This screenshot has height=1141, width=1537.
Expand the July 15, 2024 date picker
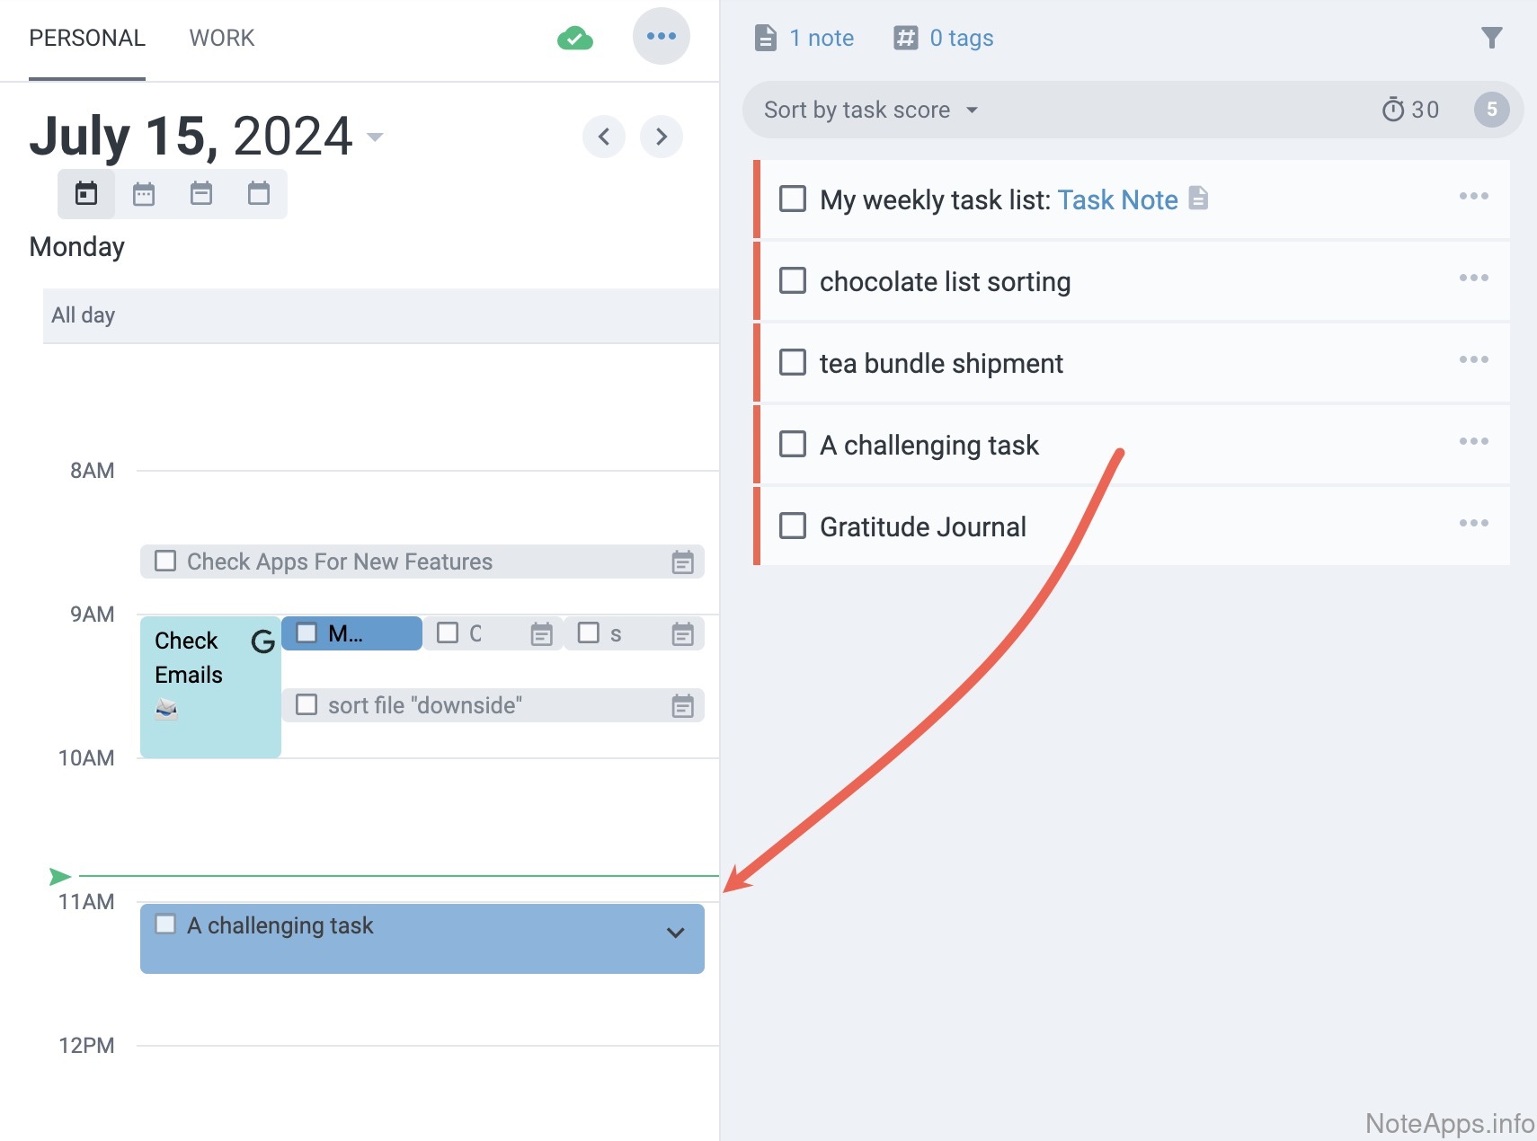tap(375, 137)
